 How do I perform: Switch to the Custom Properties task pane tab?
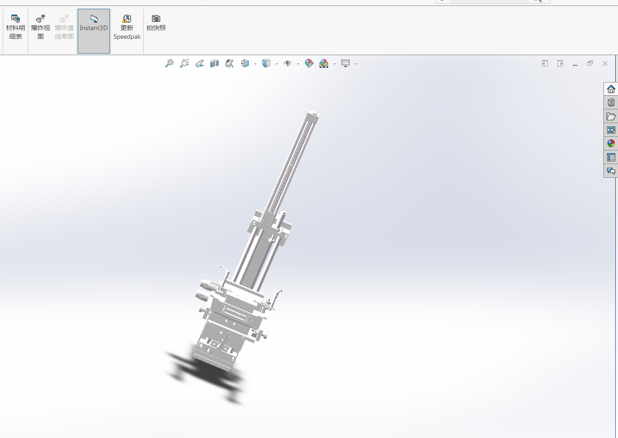pos(611,157)
